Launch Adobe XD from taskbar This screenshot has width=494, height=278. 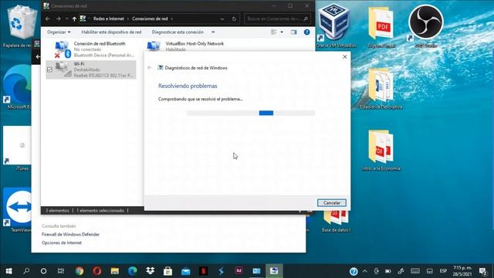[239, 271]
